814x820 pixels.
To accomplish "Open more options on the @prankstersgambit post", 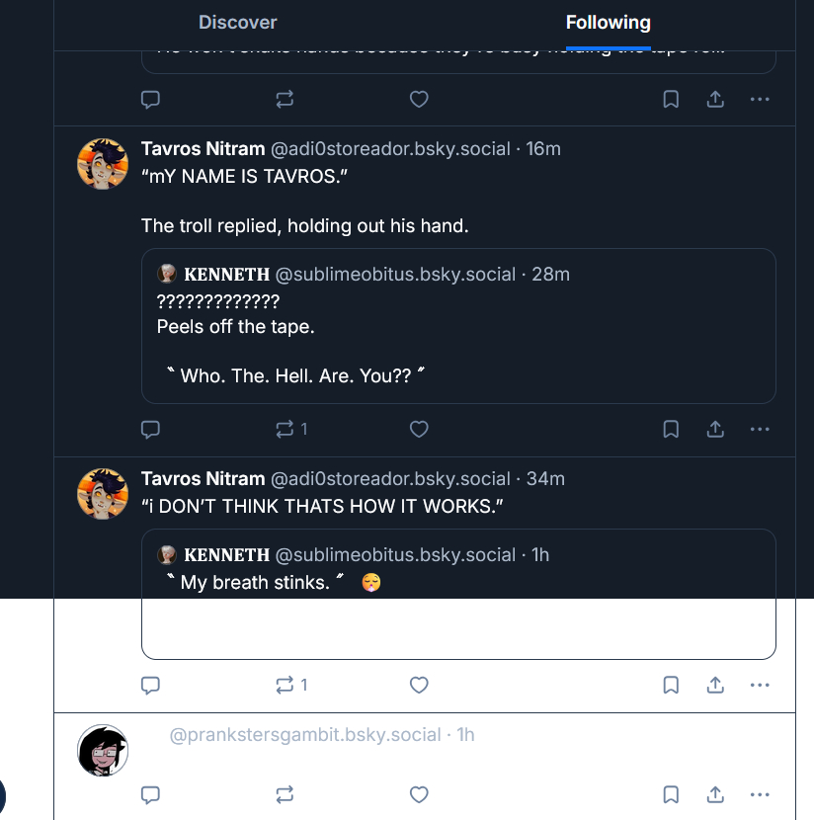I will pyautogui.click(x=759, y=794).
